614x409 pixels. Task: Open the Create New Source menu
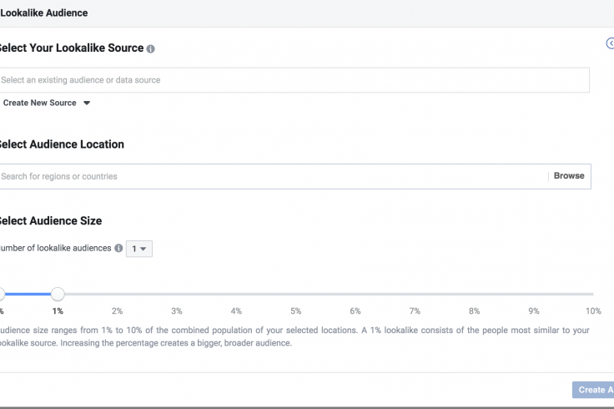click(x=46, y=103)
